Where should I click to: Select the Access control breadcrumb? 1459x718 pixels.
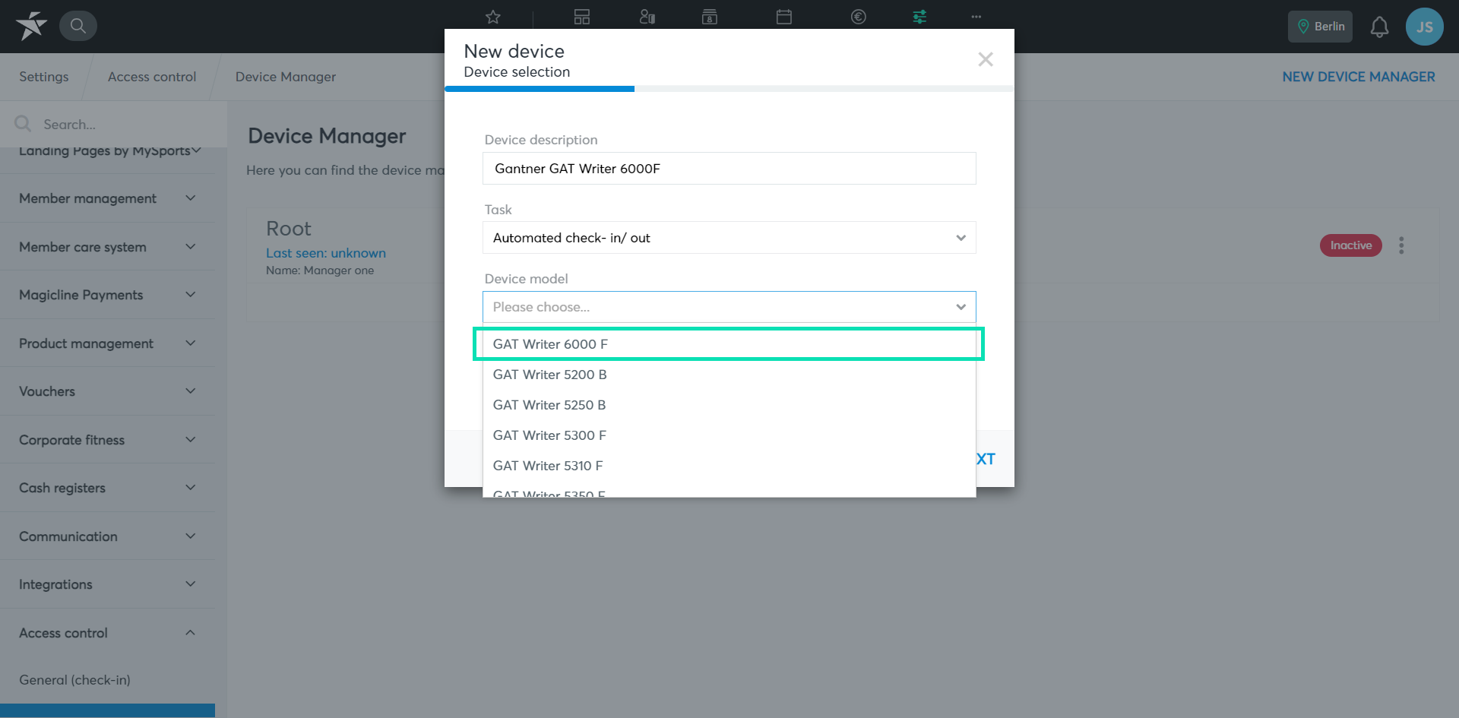pyautogui.click(x=152, y=77)
